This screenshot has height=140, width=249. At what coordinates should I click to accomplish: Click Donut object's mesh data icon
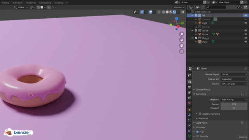(x=214, y=34)
